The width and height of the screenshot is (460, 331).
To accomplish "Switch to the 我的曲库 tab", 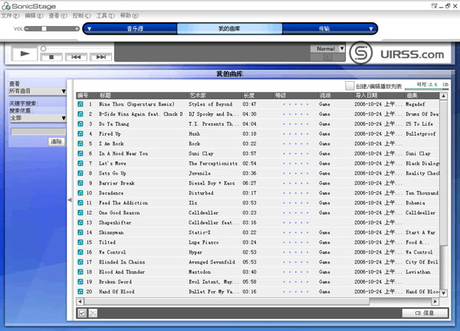I will 229,28.
